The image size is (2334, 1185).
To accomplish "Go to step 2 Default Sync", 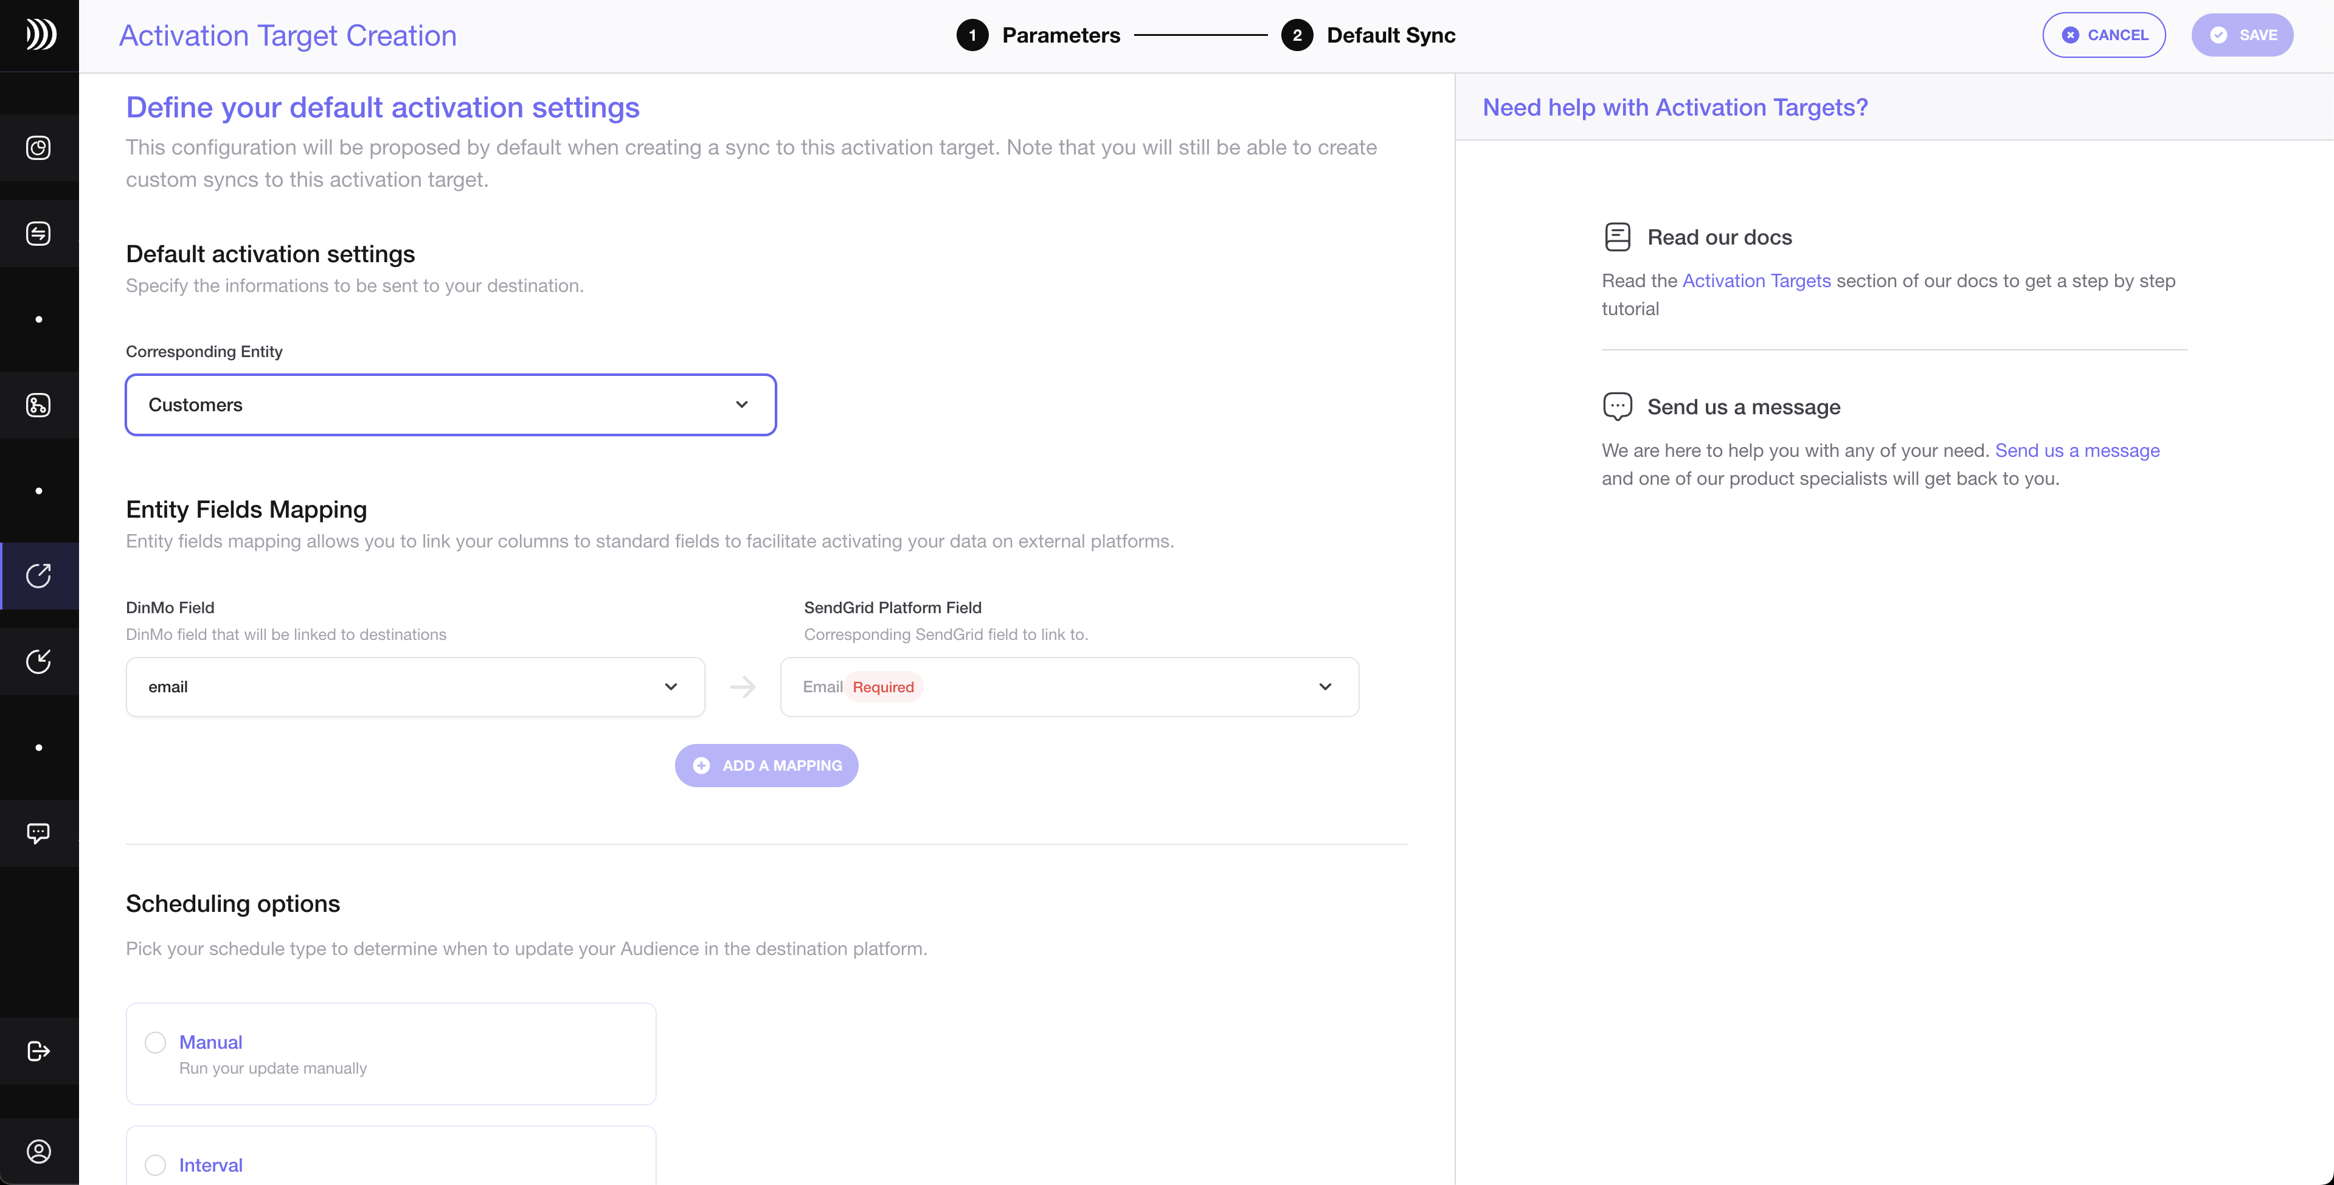I will click(1368, 35).
